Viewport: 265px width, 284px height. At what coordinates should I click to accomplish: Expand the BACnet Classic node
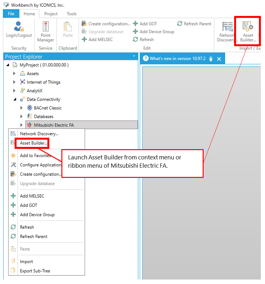pos(21,108)
